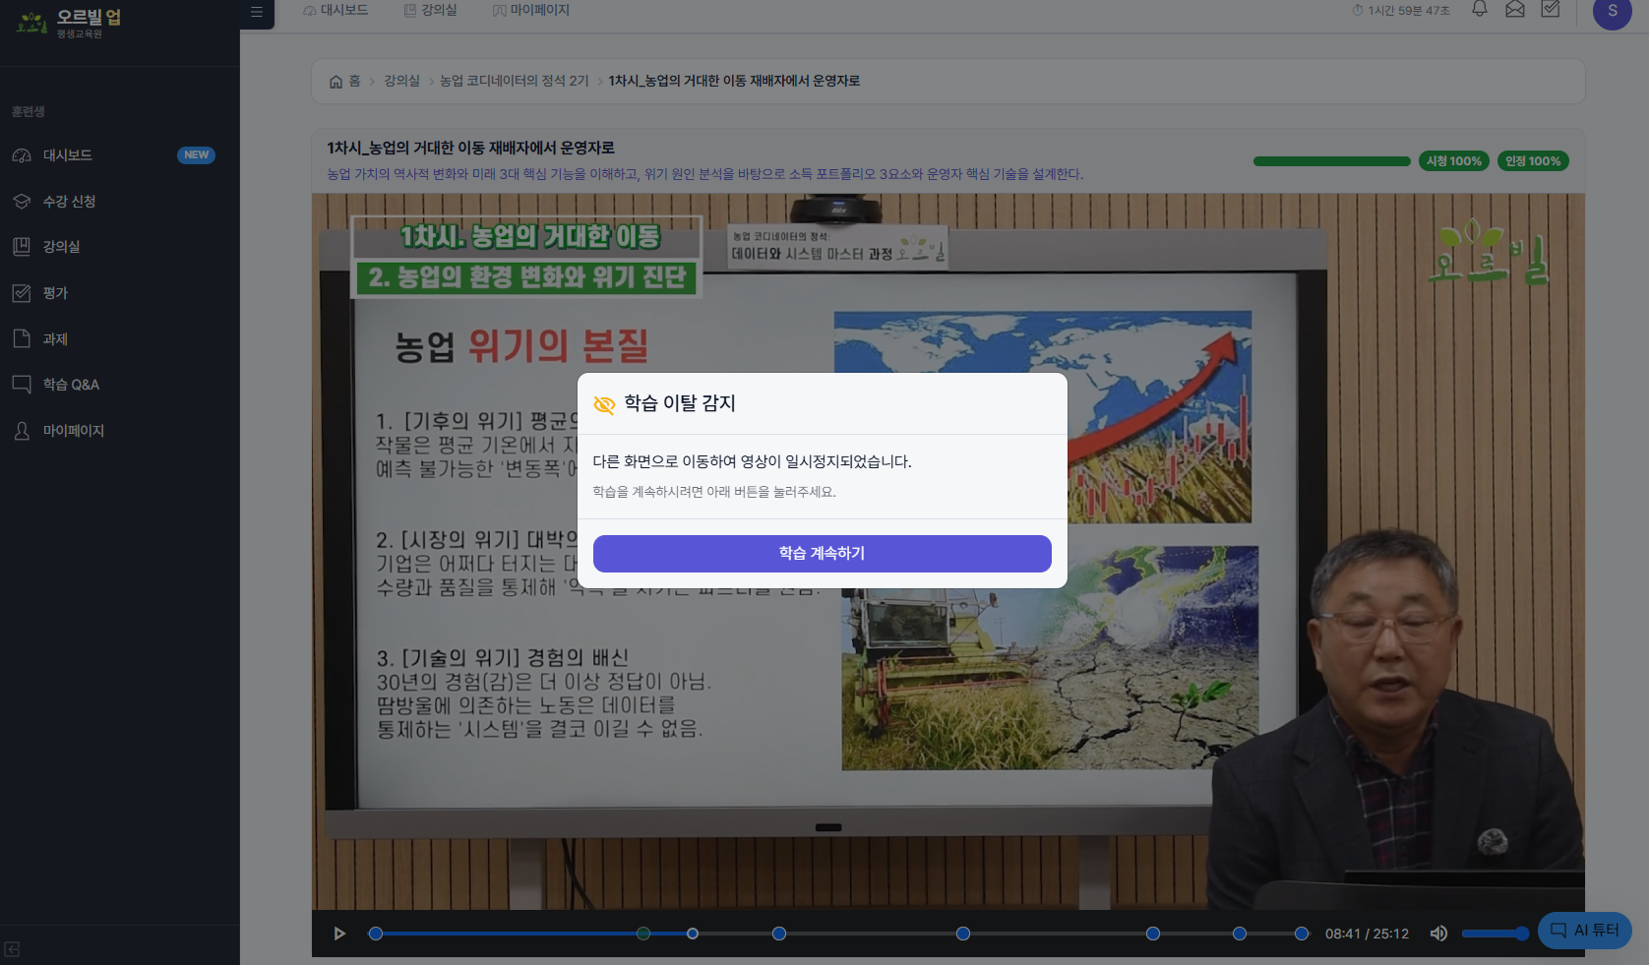Select 학습 Q&A in the sidebar
The width and height of the screenshot is (1649, 965).
tap(71, 385)
